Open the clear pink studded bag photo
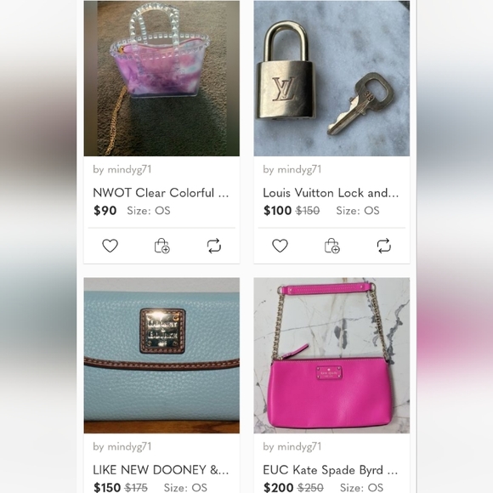This screenshot has height=493, width=493. tap(161, 78)
